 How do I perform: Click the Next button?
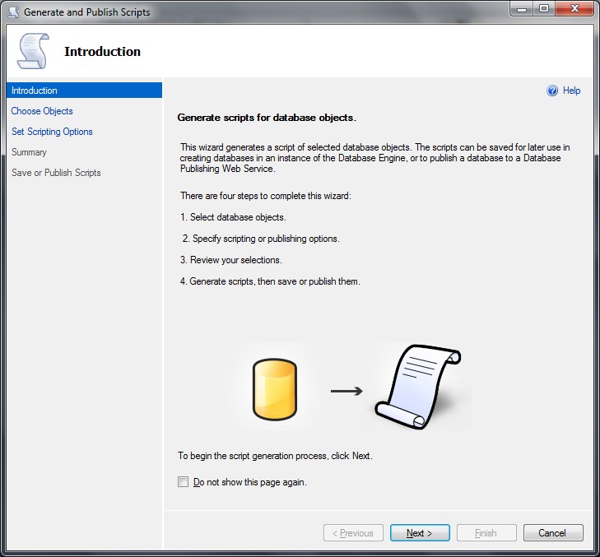click(x=420, y=533)
